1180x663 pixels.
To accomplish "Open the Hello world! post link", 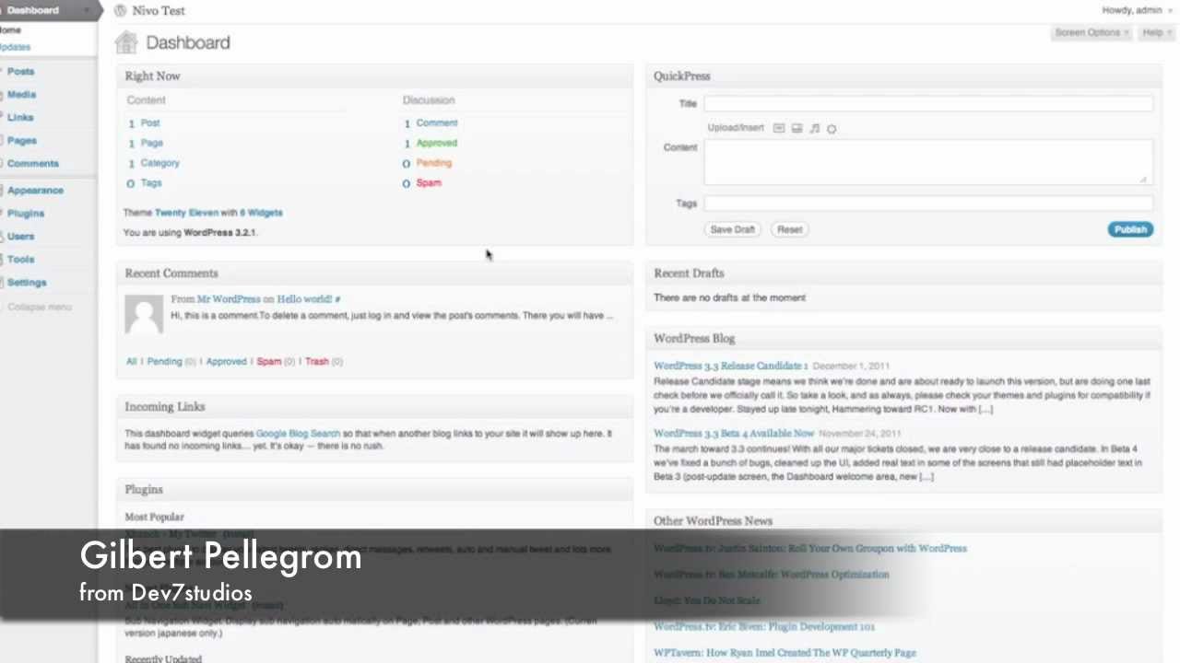I will pos(304,299).
